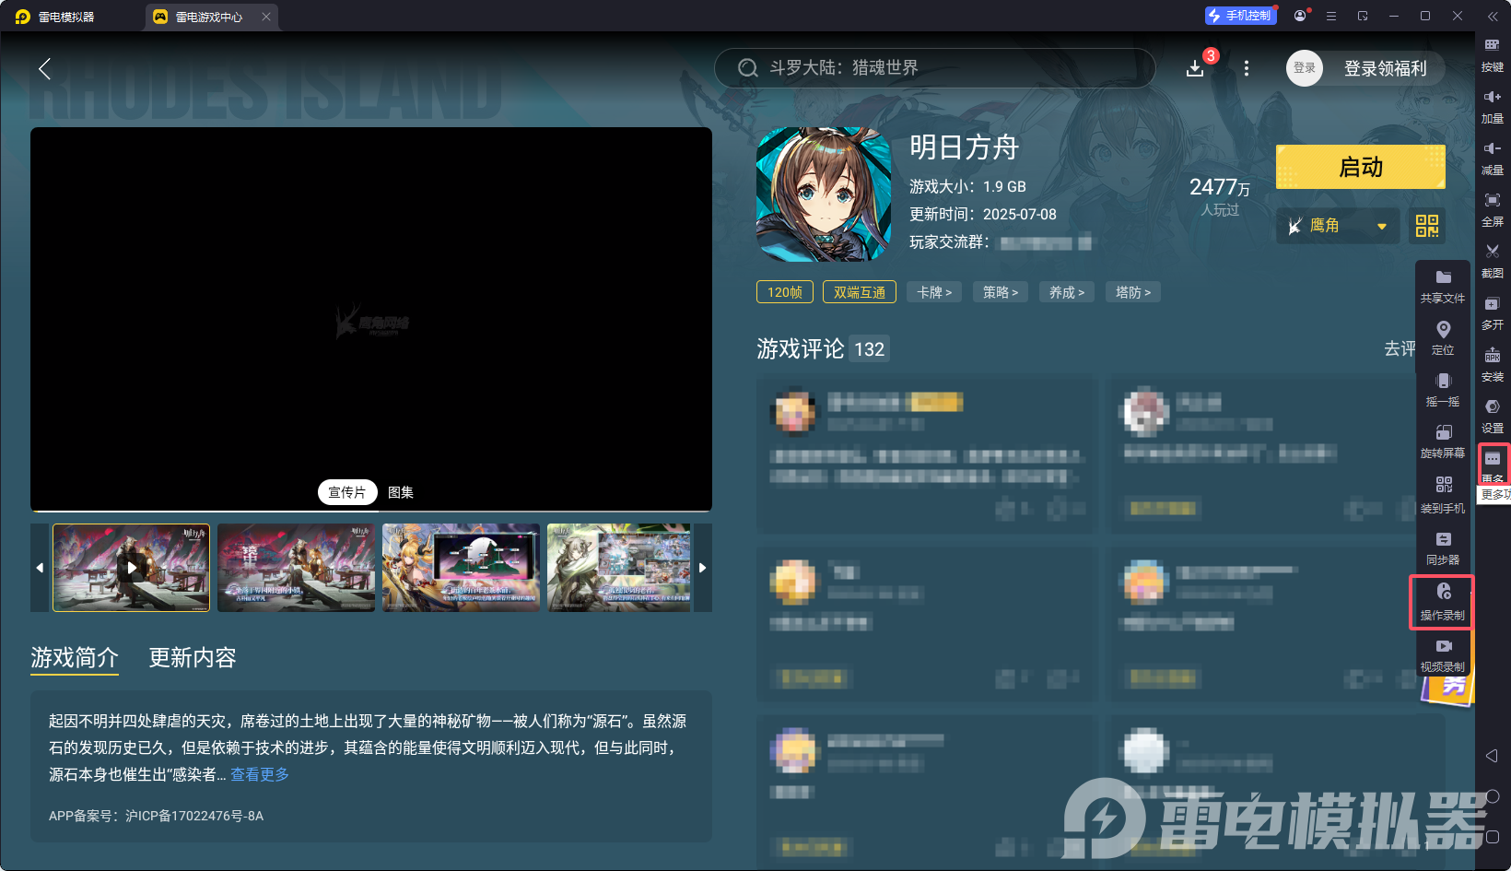
Task: Select the second gallery thumbnail
Action: point(297,568)
